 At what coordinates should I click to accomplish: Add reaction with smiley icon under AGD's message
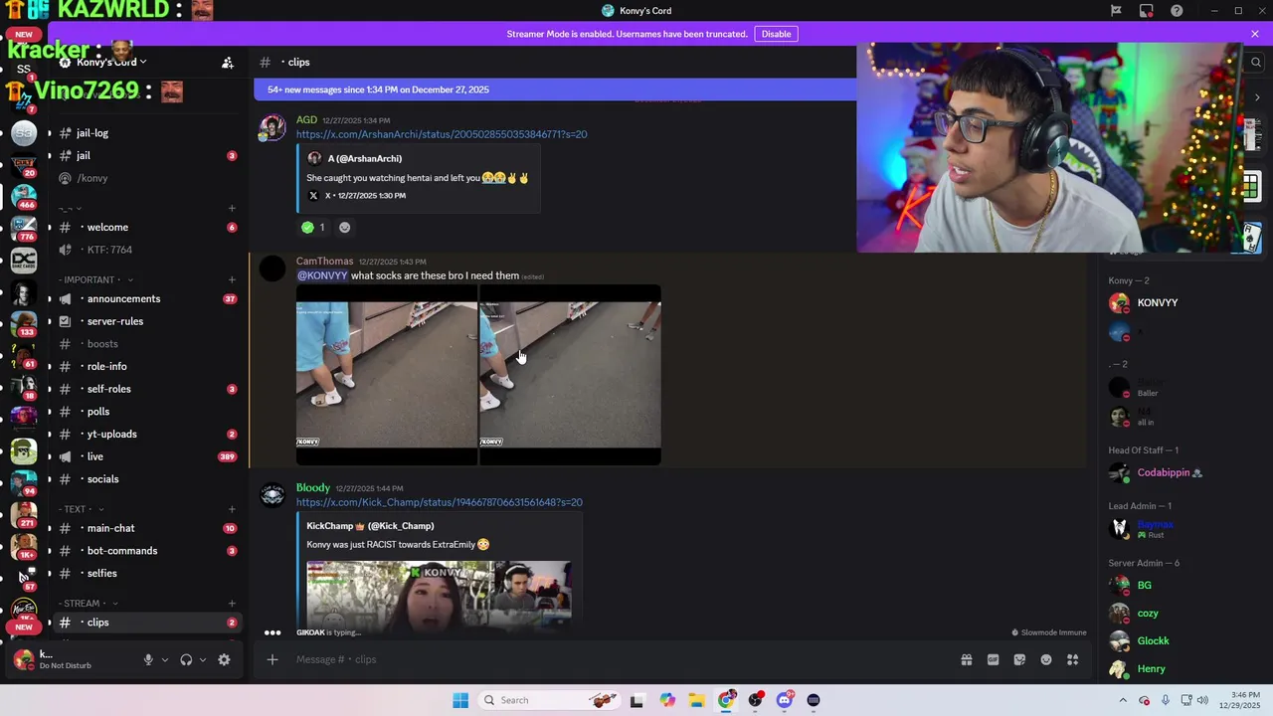[344, 228]
